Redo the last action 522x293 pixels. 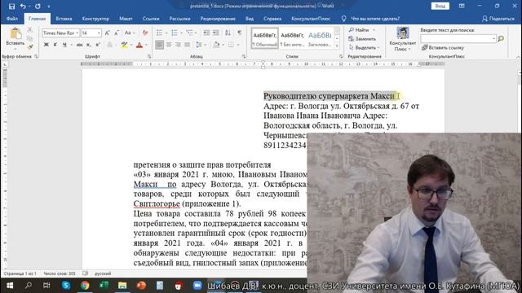click(x=38, y=7)
